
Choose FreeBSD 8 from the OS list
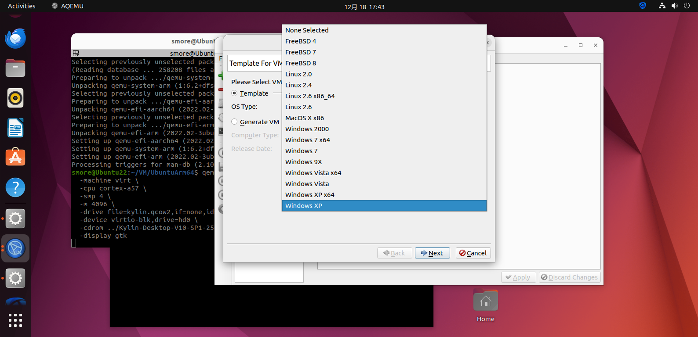pyautogui.click(x=384, y=63)
